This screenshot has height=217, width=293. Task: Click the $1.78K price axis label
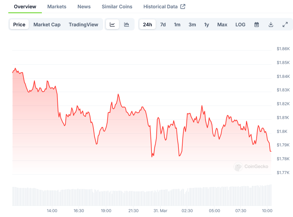(283, 159)
